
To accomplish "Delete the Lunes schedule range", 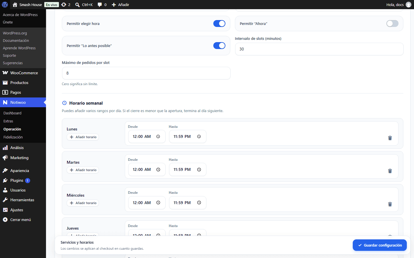I will tap(390, 138).
